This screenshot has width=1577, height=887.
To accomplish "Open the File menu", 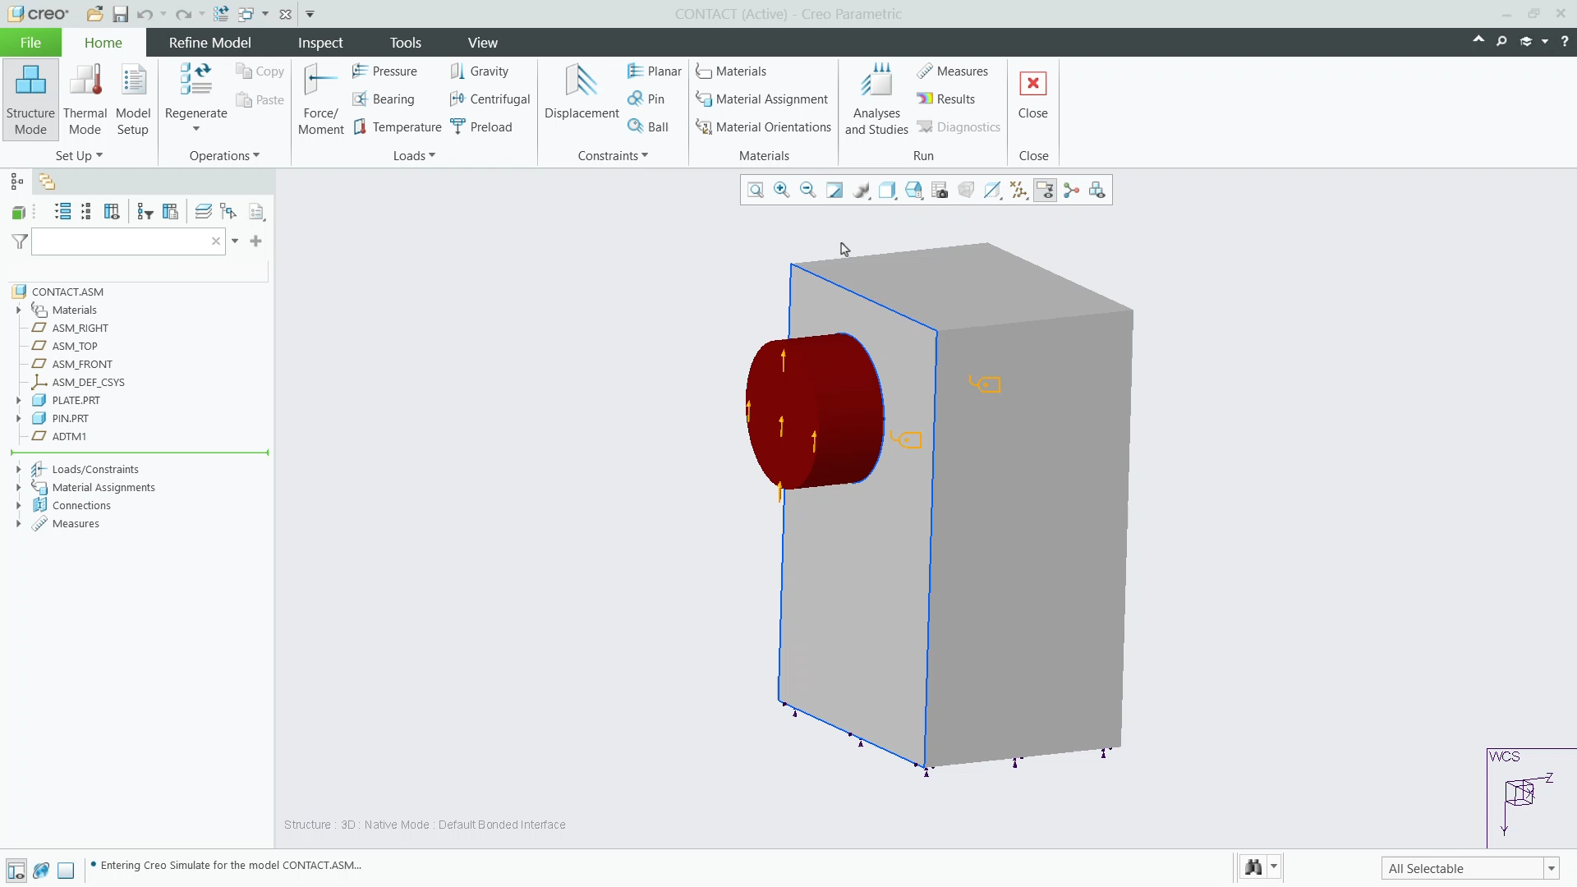I will point(30,42).
